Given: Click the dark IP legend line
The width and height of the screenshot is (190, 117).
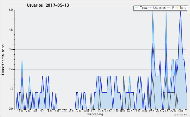Looking at the screenshot, I should pos(168,8).
